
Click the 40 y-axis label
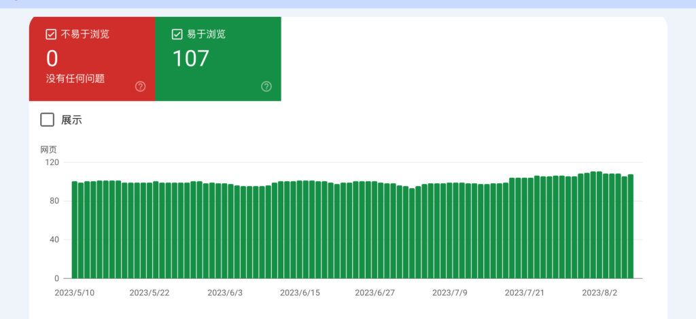[x=55, y=240]
